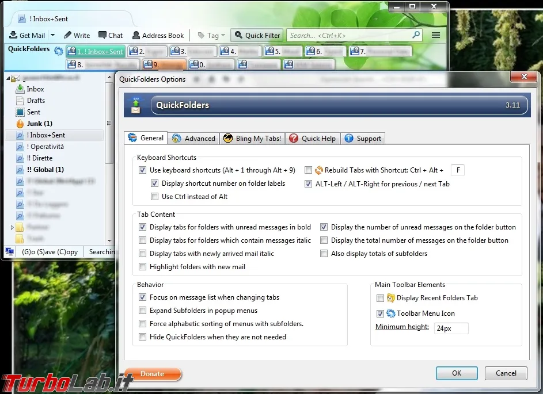543x394 pixels.
Task: Click the search magnifier icon
Action: pyautogui.click(x=416, y=35)
